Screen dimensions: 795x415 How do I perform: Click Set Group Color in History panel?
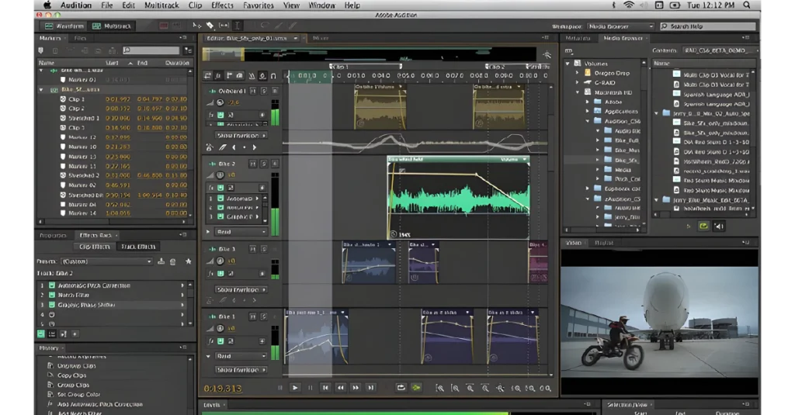78,394
